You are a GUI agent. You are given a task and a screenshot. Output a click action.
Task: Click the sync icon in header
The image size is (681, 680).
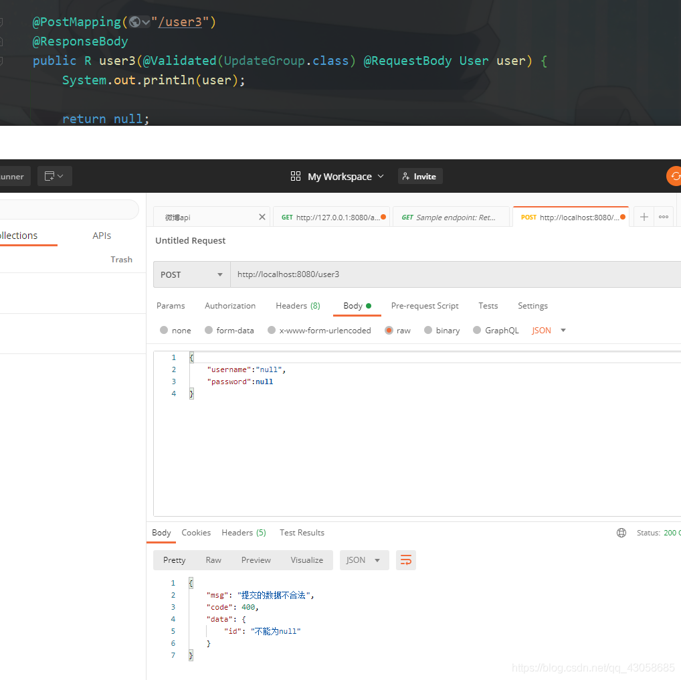[674, 176]
